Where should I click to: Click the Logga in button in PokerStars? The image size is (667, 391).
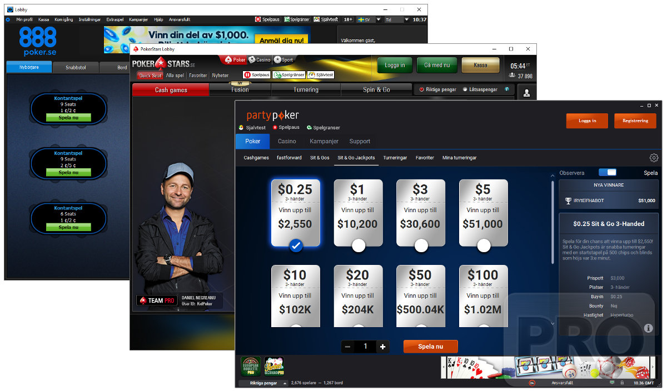395,65
